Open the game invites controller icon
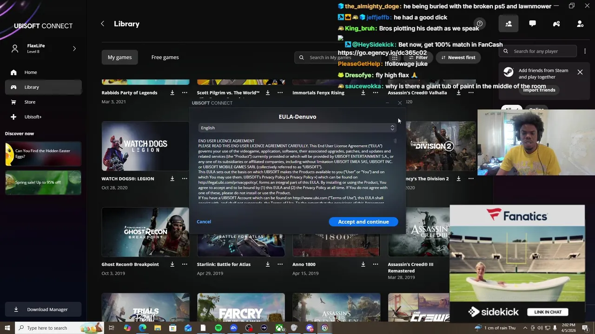Viewport: 595px width, 334px height. (x=556, y=24)
